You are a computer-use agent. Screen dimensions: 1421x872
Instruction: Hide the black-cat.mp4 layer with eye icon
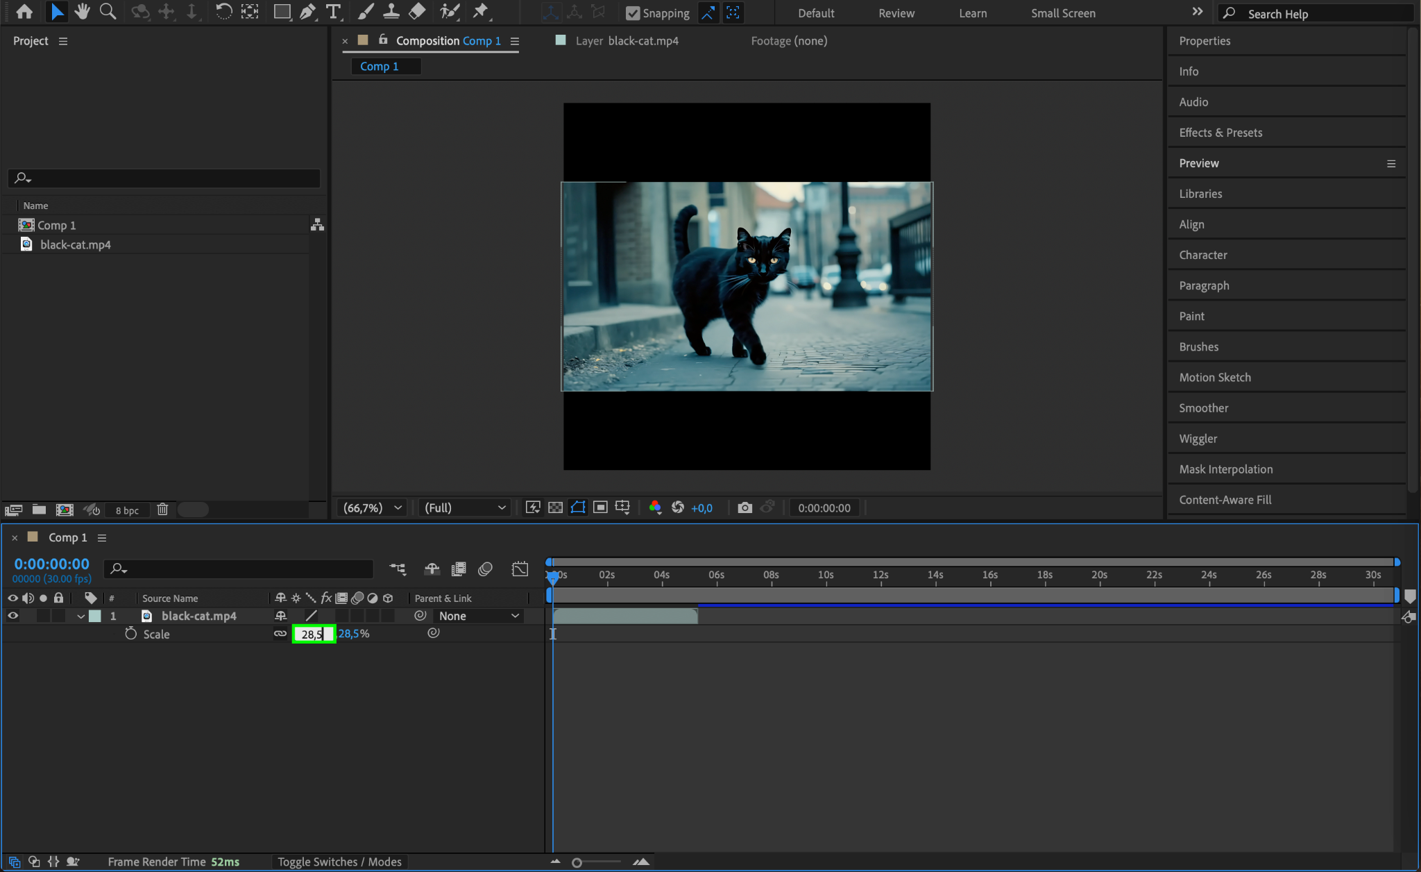pyautogui.click(x=12, y=616)
